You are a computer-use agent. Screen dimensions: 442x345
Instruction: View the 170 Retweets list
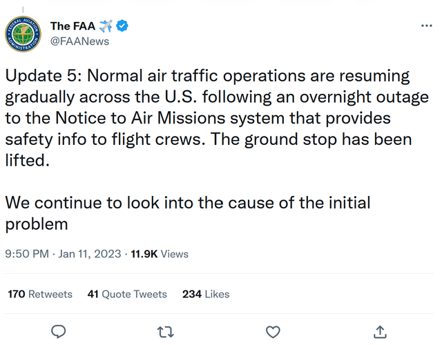point(40,294)
